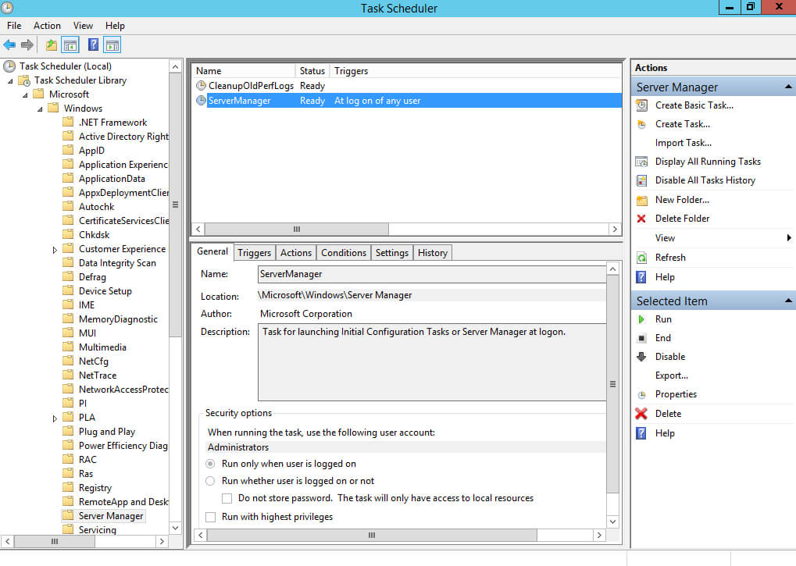
Task: Select Run whether user is logged on or not
Action: [x=210, y=482]
